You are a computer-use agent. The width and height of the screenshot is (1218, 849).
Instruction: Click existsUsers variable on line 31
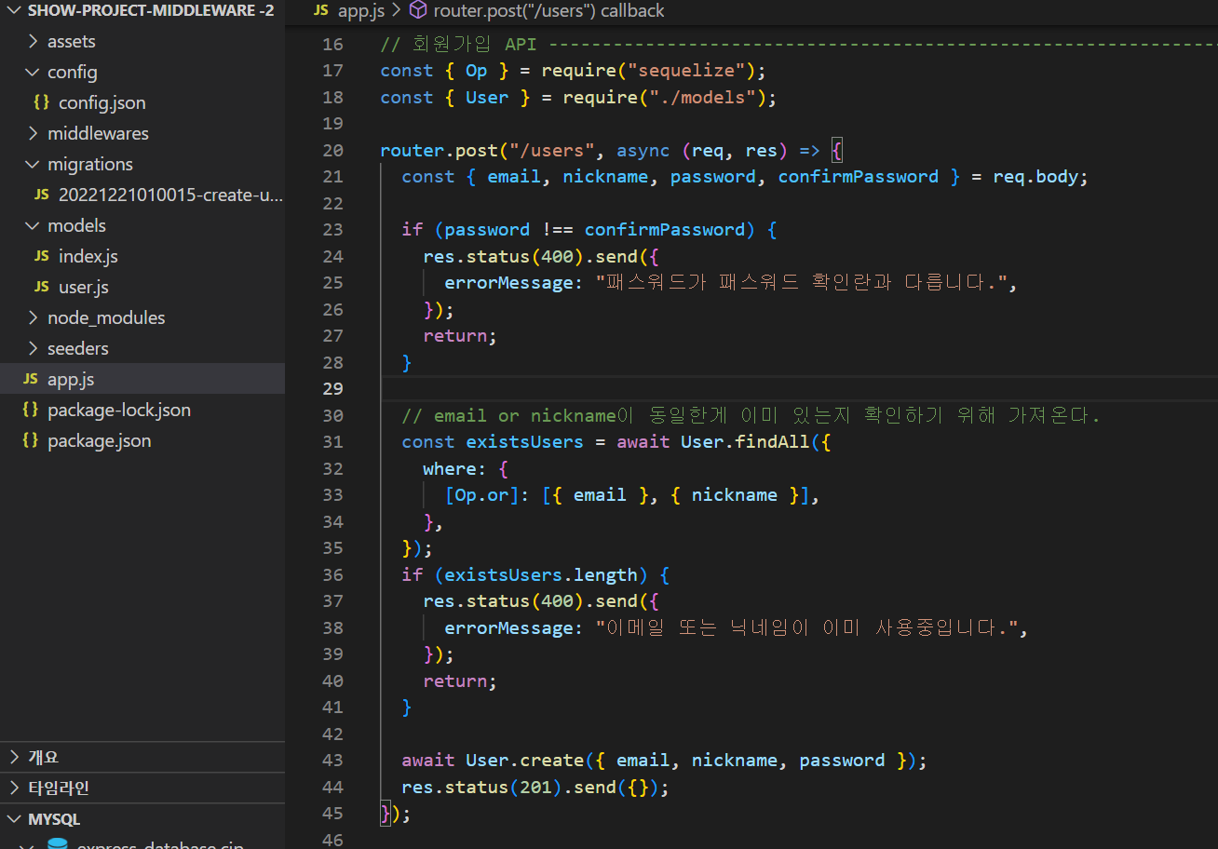click(x=524, y=442)
